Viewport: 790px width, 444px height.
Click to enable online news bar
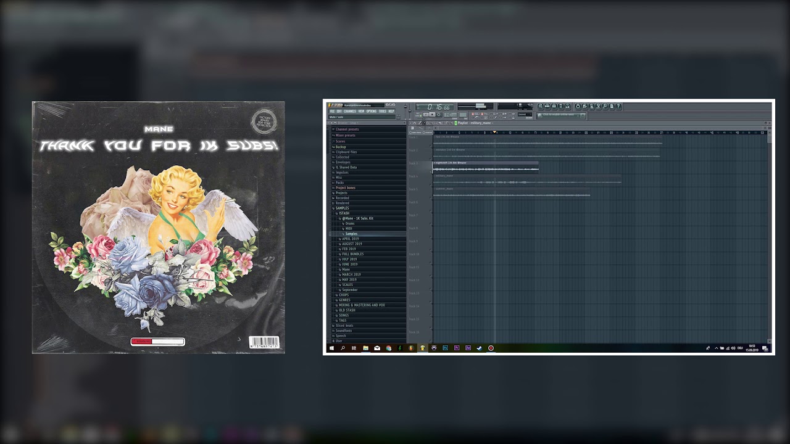(x=560, y=115)
